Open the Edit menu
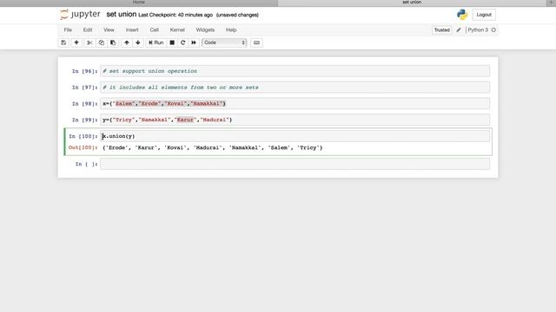Viewport: 556px width, 312px height. click(88, 30)
